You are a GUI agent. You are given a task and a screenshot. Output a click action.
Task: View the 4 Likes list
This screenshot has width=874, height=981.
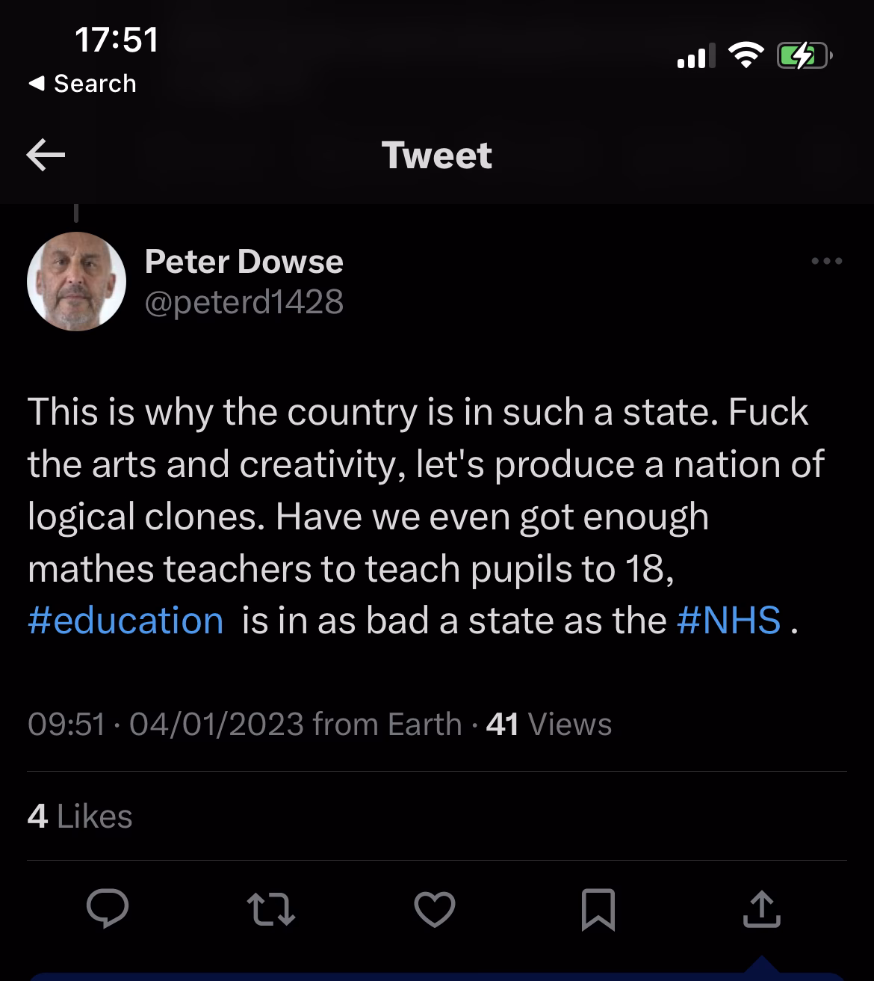click(x=80, y=817)
